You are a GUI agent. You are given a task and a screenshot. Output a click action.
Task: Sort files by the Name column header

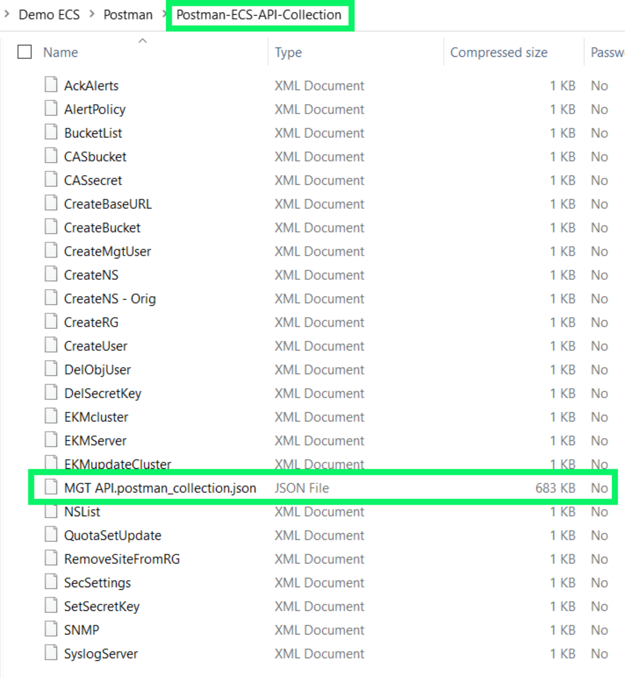(x=61, y=52)
